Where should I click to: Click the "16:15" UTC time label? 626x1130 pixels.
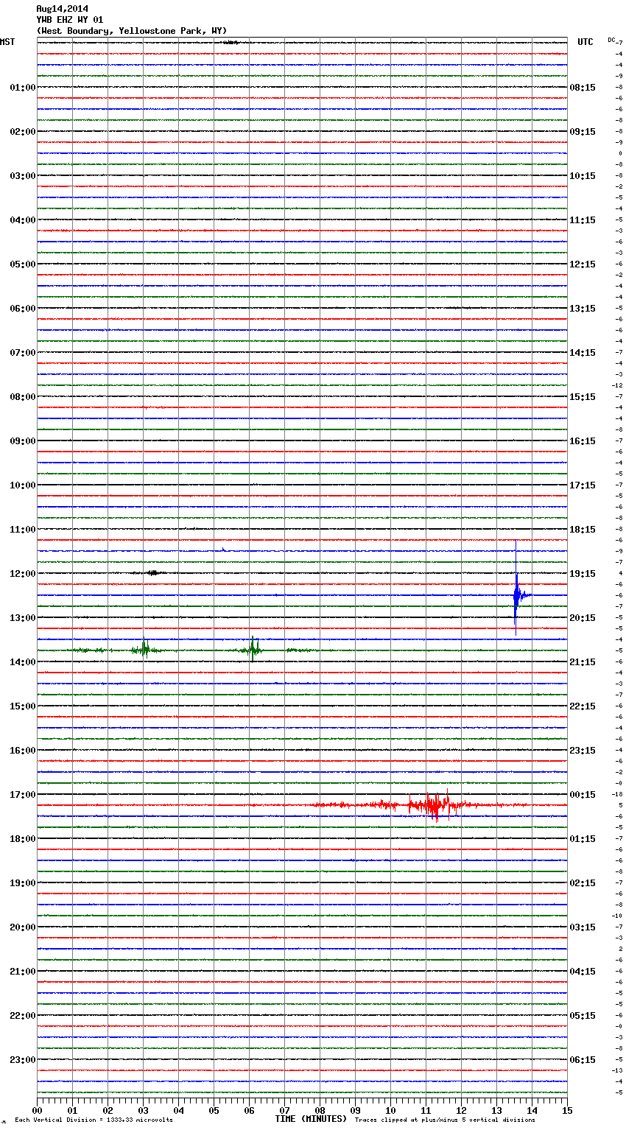coord(583,441)
